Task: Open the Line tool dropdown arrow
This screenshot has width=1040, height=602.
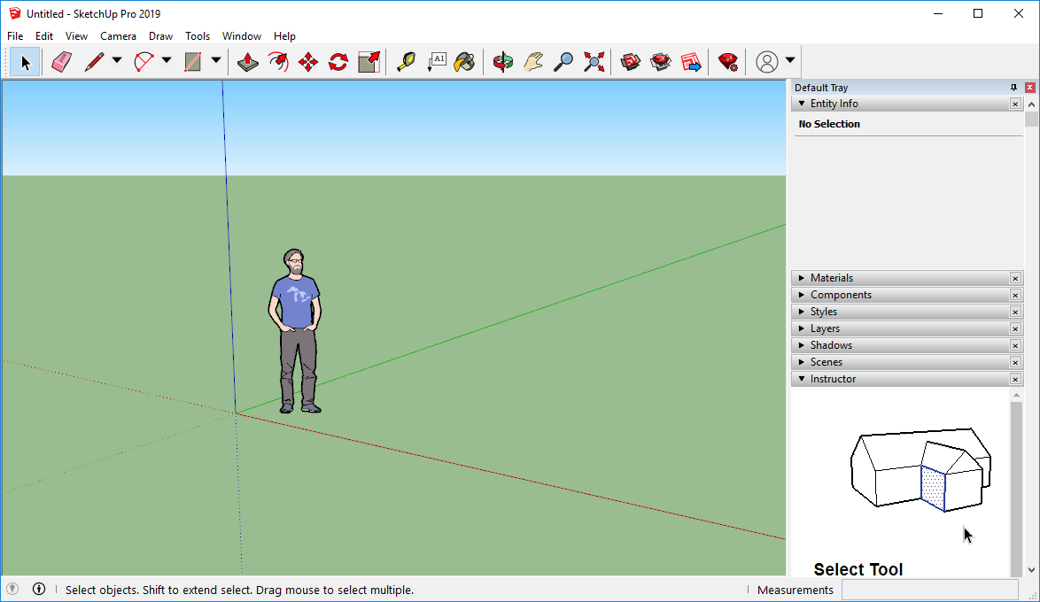Action: [117, 60]
